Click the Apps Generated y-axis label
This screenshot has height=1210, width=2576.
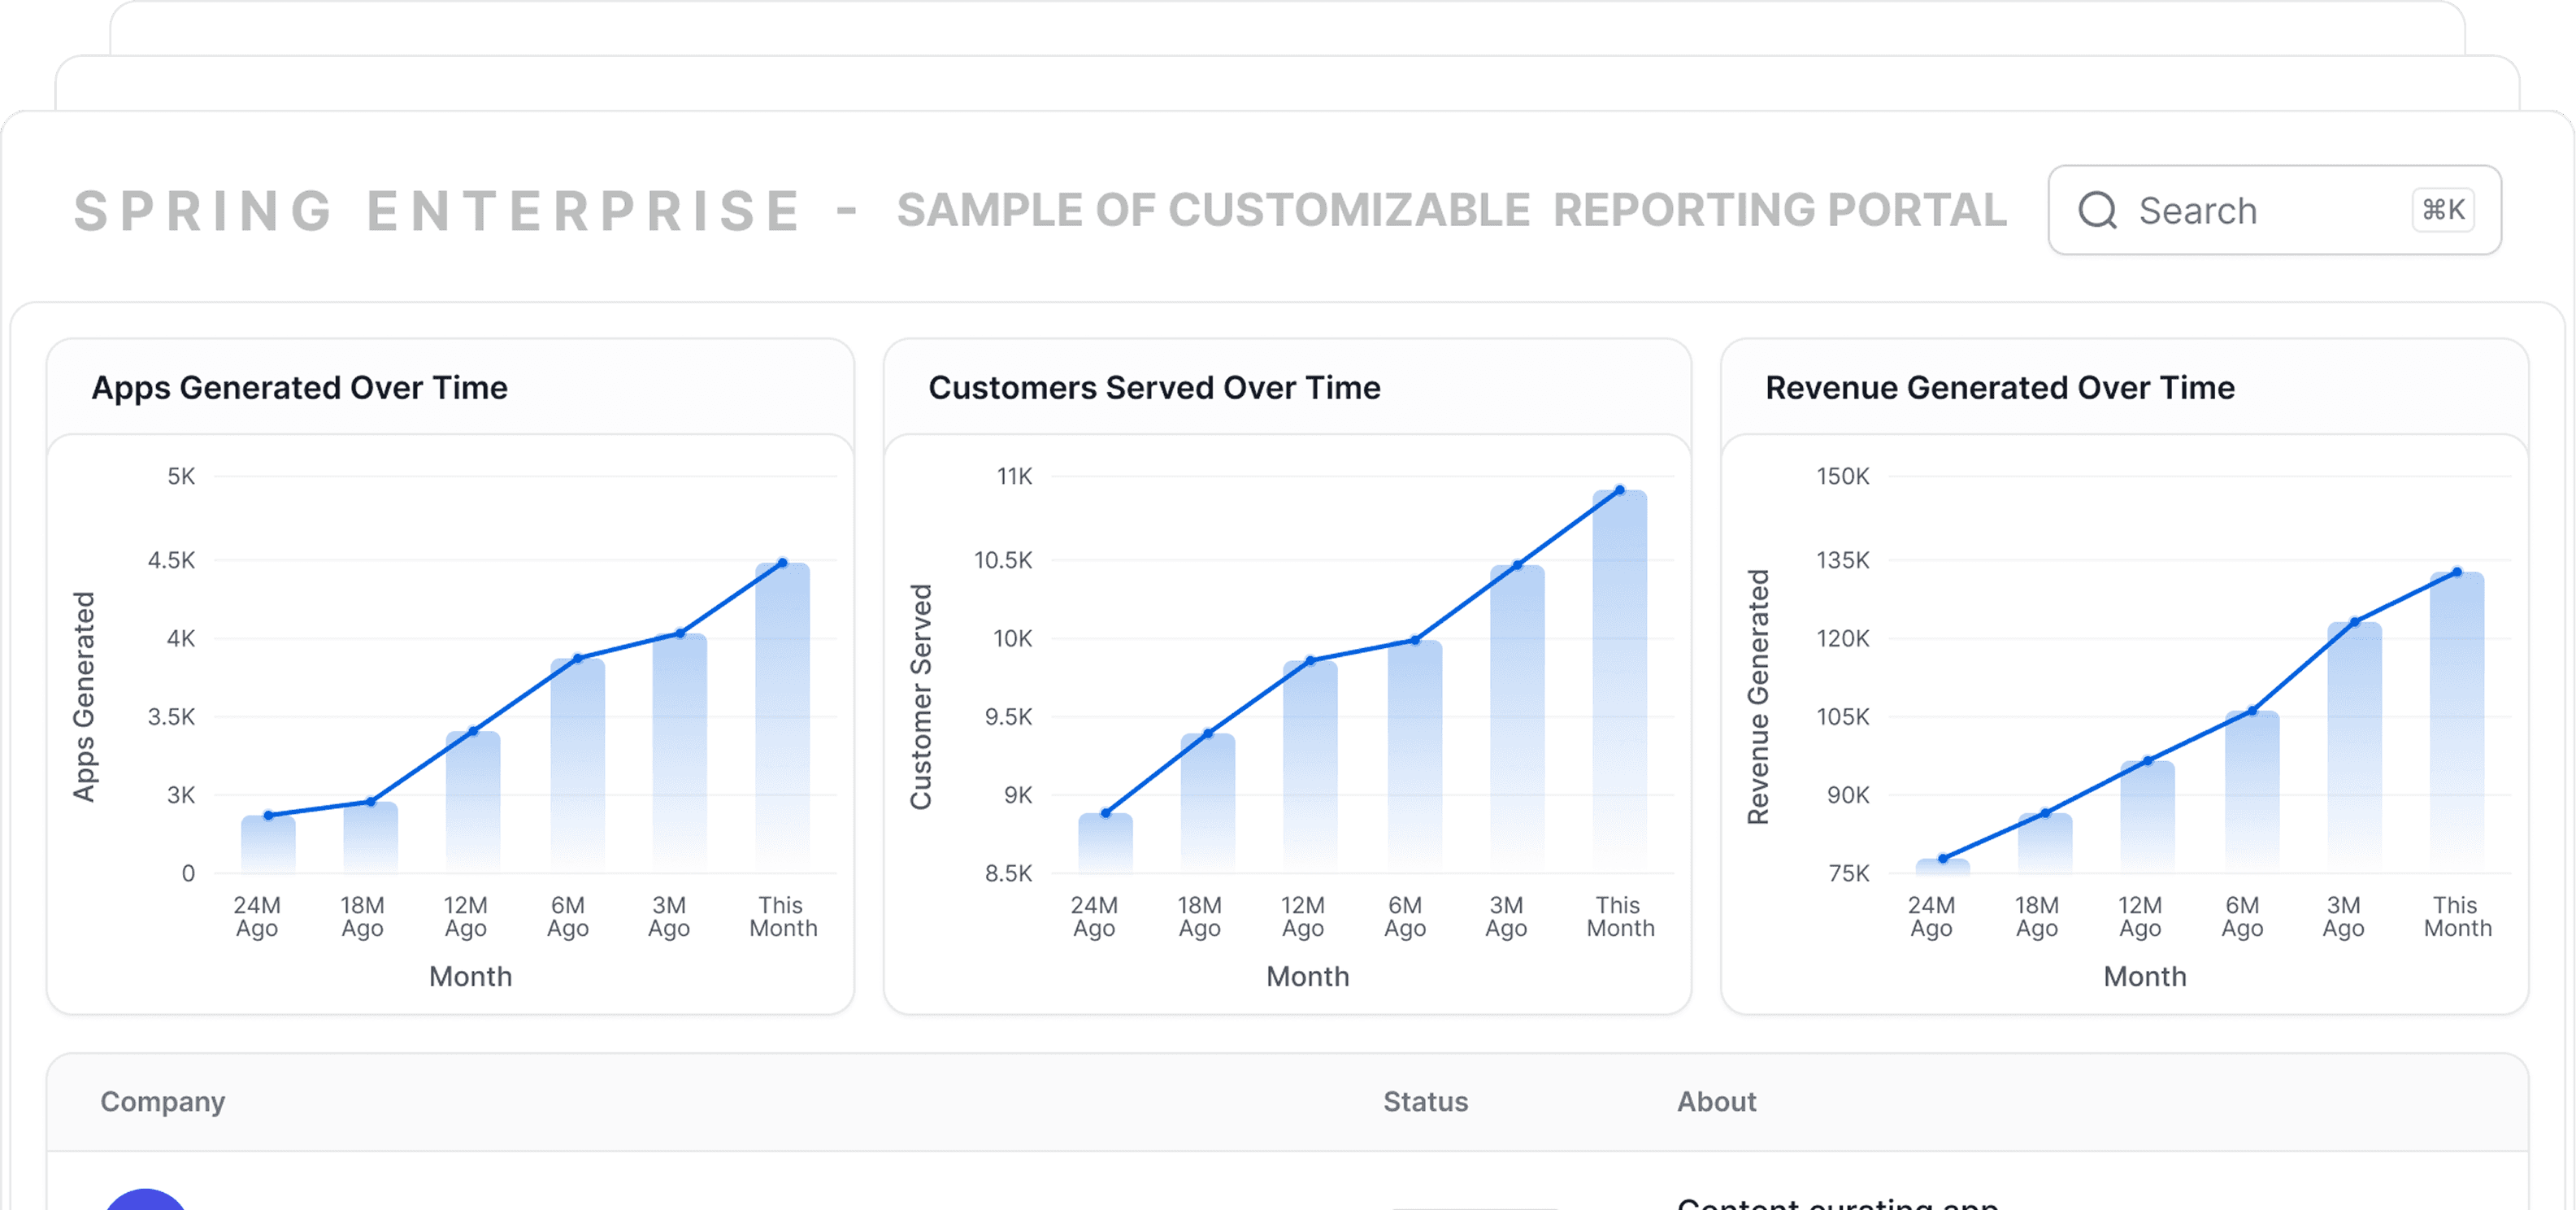[84, 696]
